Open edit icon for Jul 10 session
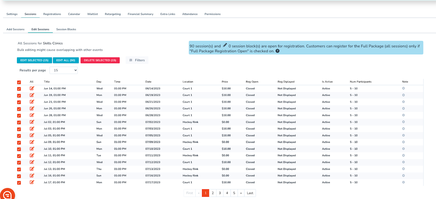The width and height of the screenshot is (436, 199). [x=32, y=149]
